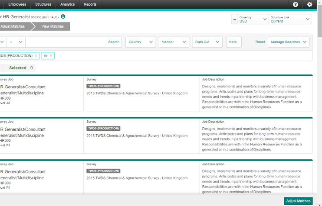Click the green info icon beside job title
The width and height of the screenshot is (322, 206).
pyautogui.click(x=63, y=16)
